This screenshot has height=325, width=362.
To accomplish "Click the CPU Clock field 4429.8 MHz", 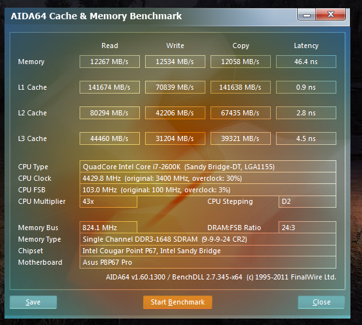I will (x=208, y=178).
